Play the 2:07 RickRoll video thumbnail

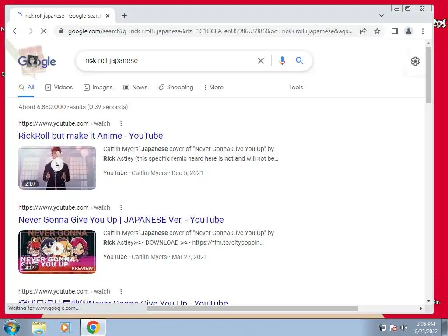57,168
